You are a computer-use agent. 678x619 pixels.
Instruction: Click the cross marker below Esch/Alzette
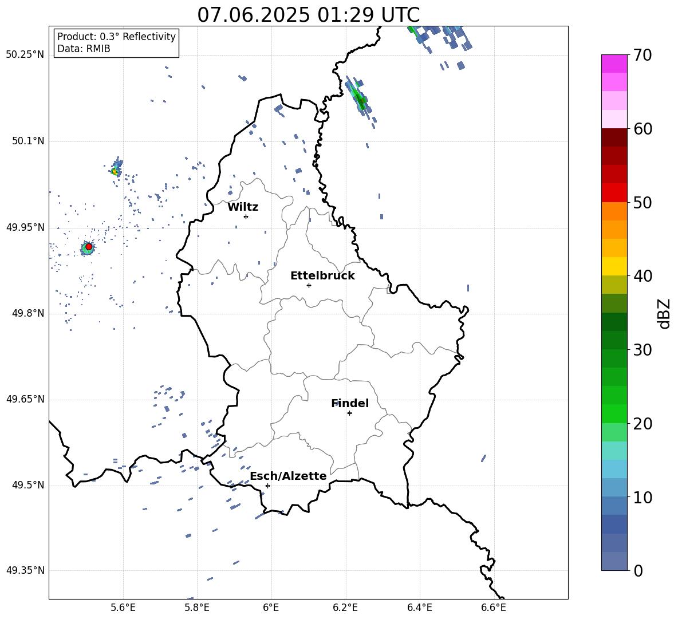click(x=267, y=486)
